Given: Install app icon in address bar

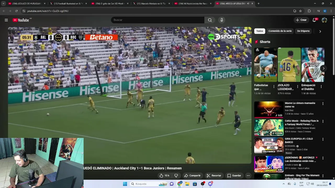Looking at the screenshot, I should click(295, 11).
